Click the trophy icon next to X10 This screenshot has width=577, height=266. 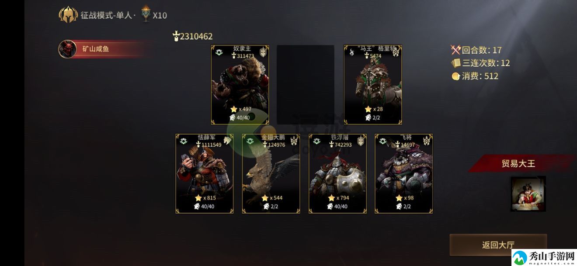coord(146,14)
